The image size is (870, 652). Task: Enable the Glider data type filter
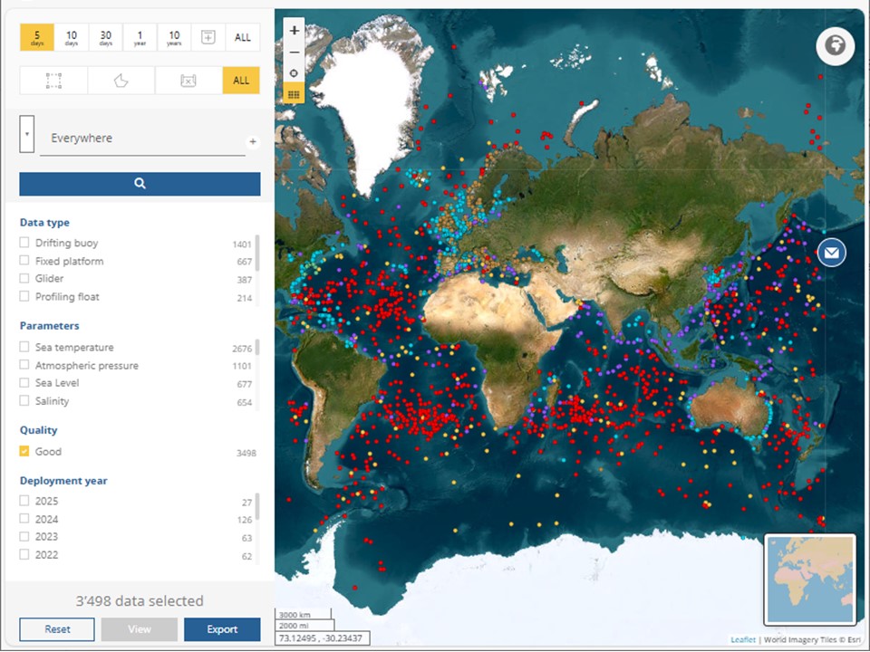(x=24, y=278)
